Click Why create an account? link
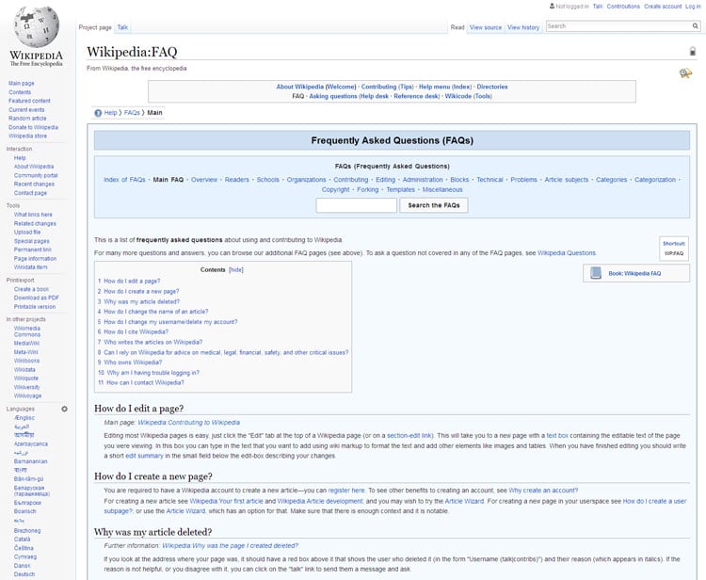706x580 pixels. point(543,491)
